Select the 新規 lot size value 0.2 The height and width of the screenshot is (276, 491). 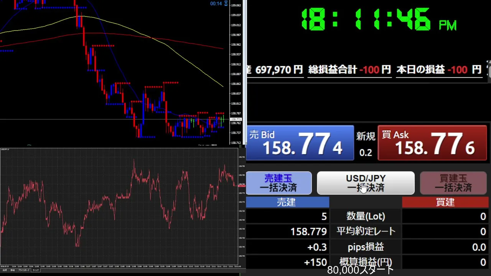coord(366,153)
